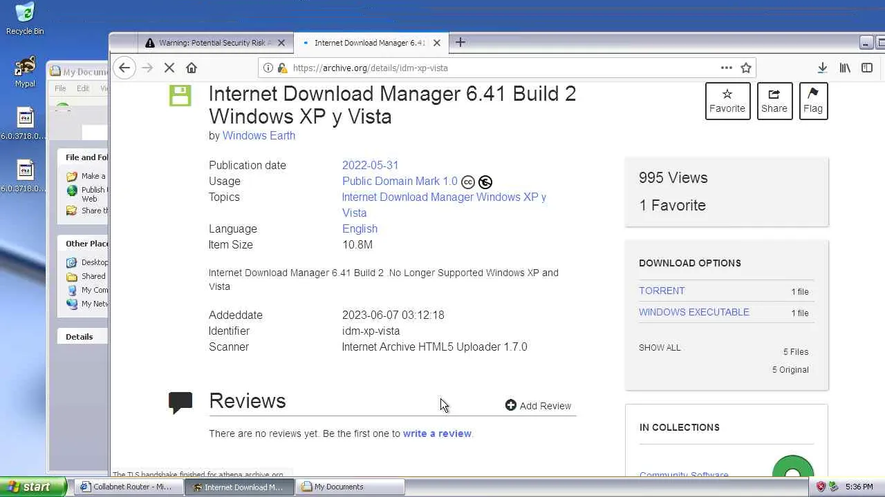885x497 pixels.
Task: Select the 10.8M item size value
Action: pos(357,244)
